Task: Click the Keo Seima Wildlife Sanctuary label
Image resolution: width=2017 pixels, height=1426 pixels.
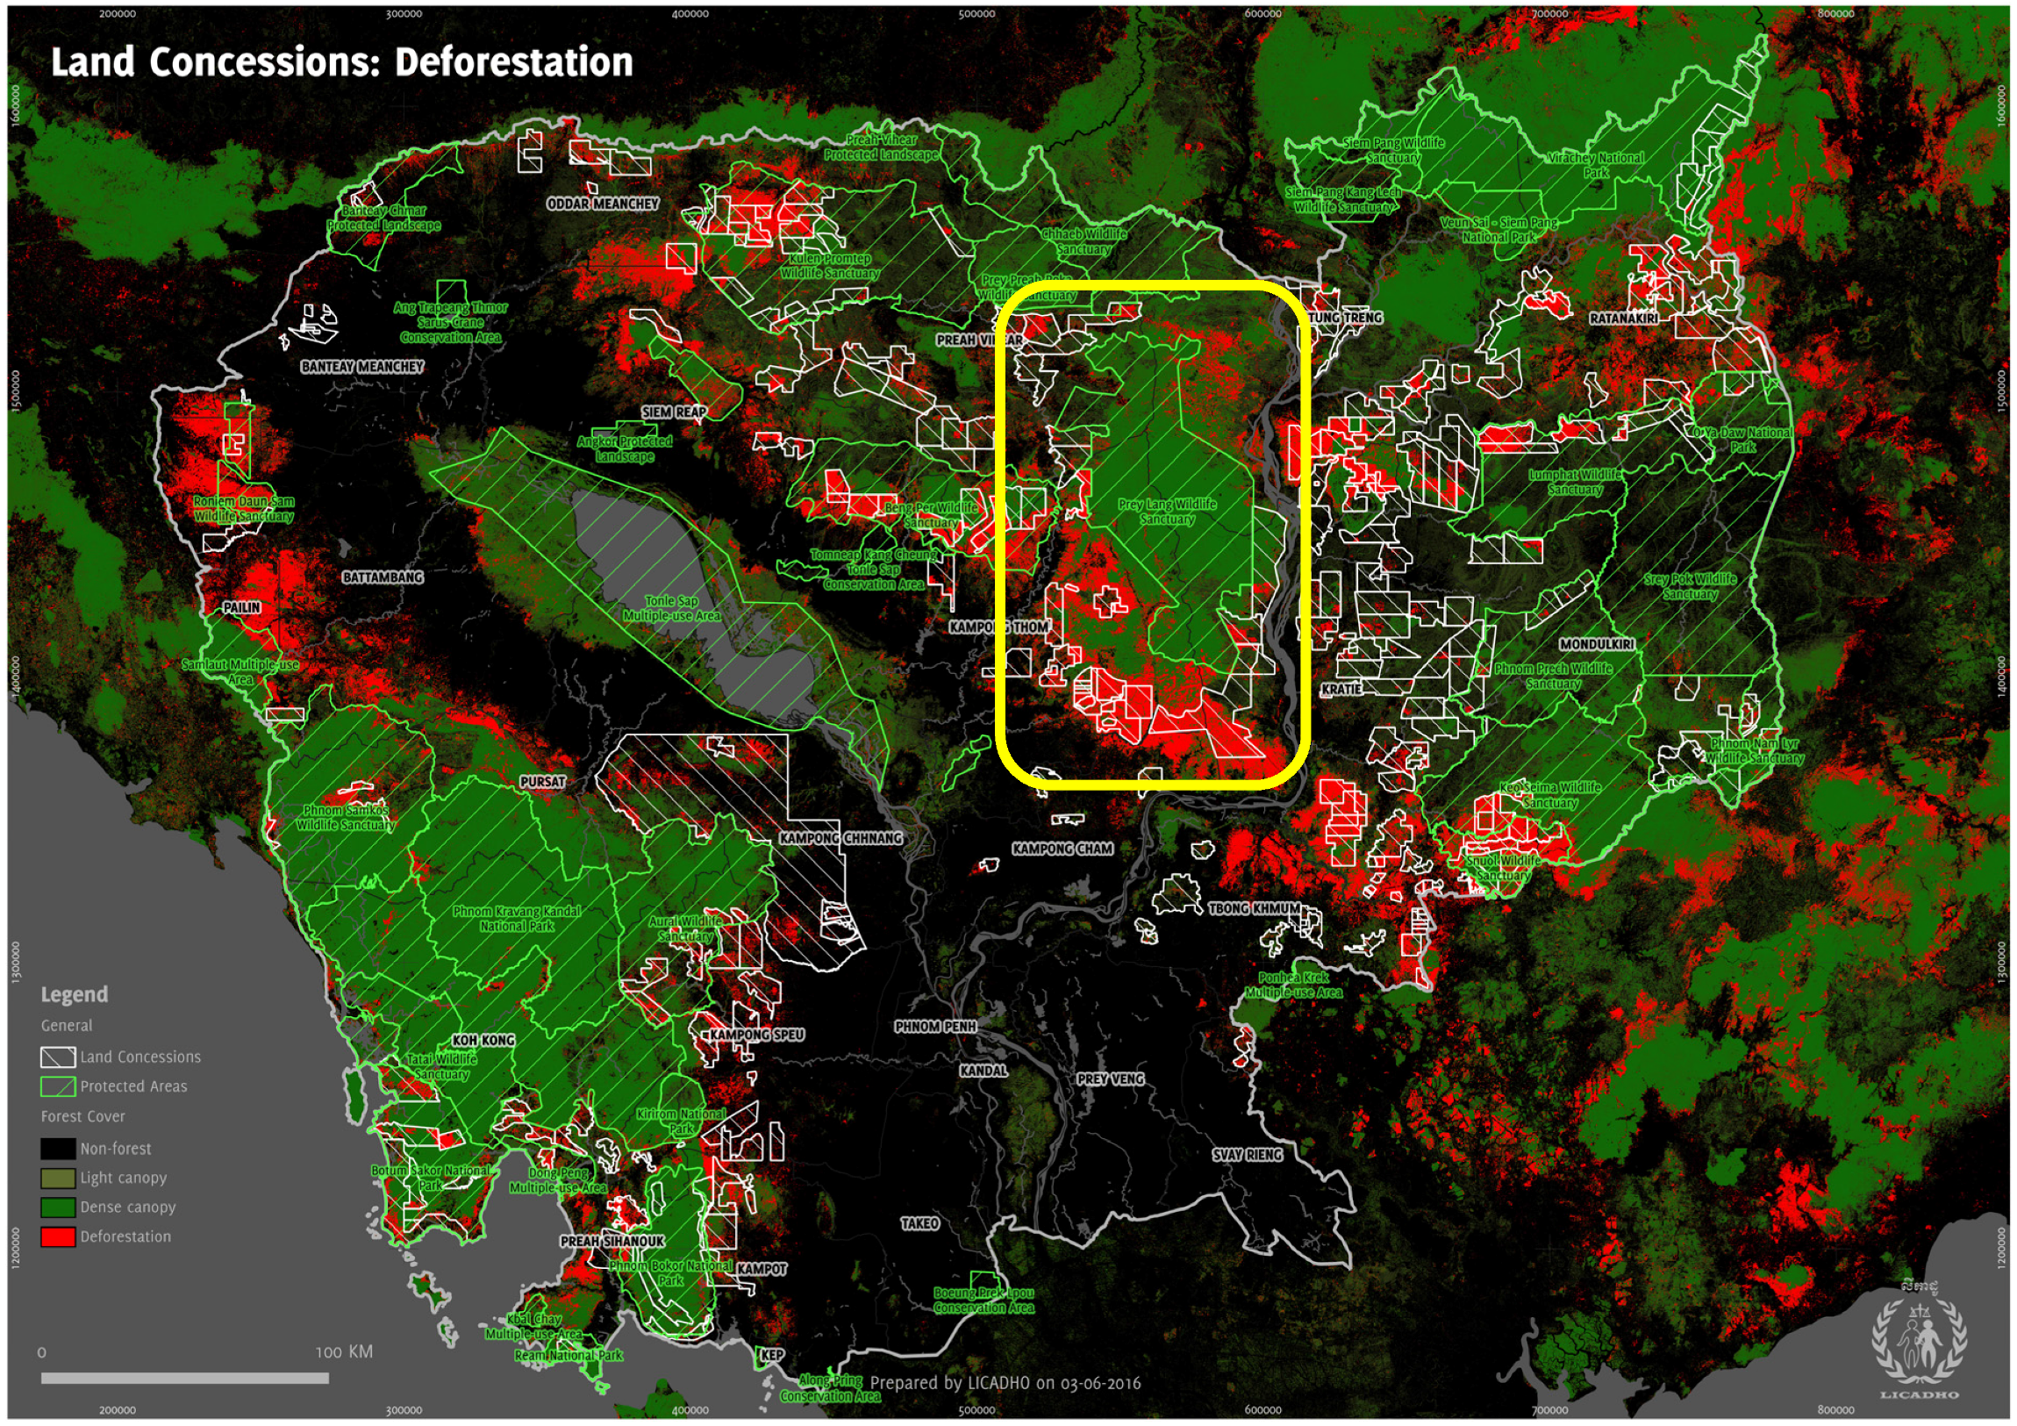Action: [1549, 795]
